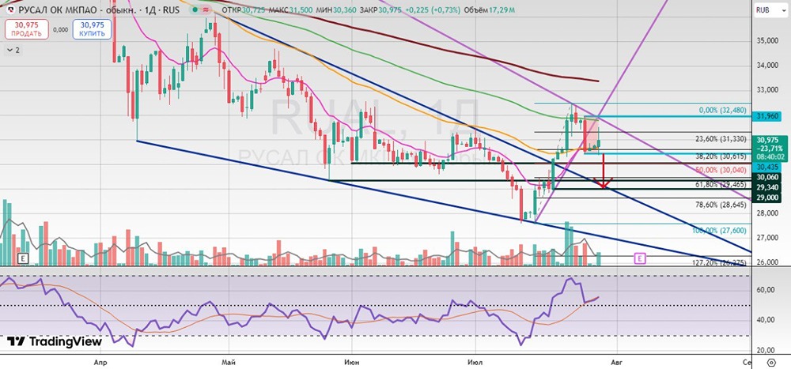The height and width of the screenshot is (369, 791).
Task: Select the 29,340 dark price label
Action: 767,186
